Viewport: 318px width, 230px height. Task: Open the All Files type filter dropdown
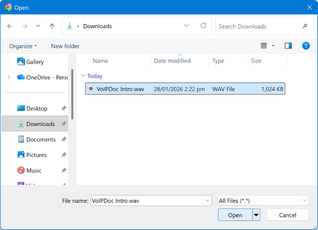point(263,200)
